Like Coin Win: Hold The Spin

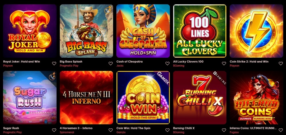coord(167,130)
